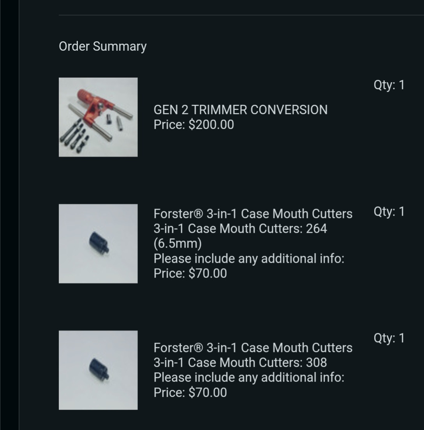Open the 308 case mouth cutter image
Screen dimensions: 424x430
tap(98, 370)
